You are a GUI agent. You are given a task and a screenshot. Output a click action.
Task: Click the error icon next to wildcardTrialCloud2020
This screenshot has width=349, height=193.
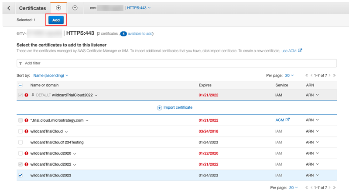click(x=26, y=153)
